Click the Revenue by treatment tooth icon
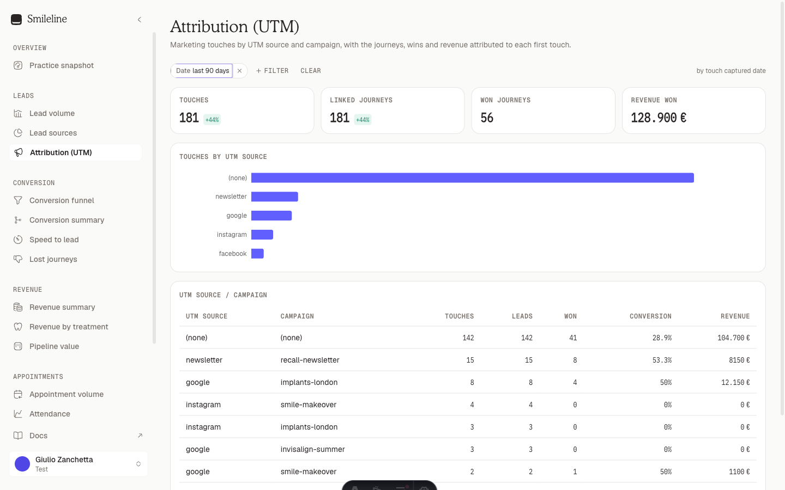Viewport: 785px width, 490px height. click(x=18, y=327)
